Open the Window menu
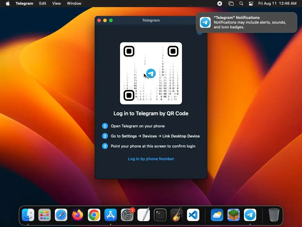 (x=74, y=4)
